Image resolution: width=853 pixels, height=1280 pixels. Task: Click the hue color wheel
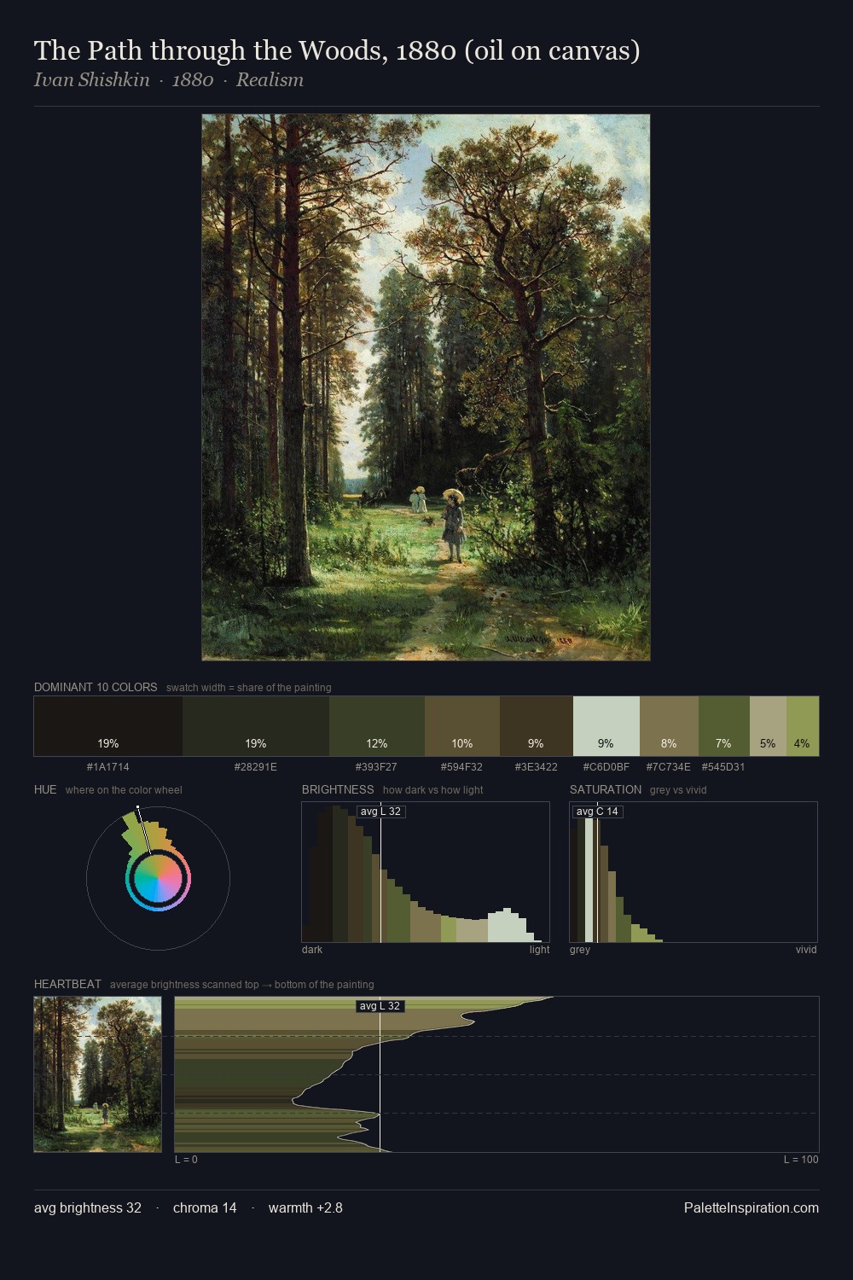point(158,878)
